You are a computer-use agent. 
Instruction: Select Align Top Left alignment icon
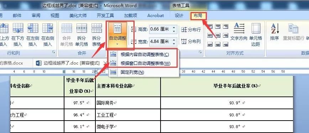point(210,26)
